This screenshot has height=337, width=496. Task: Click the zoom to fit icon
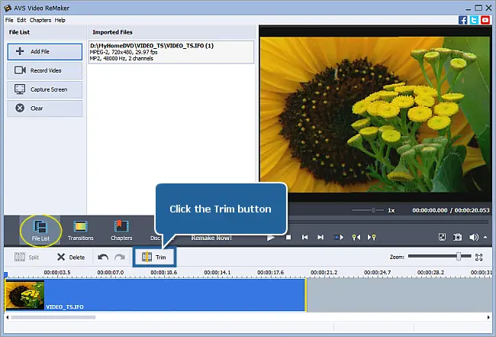click(x=479, y=257)
